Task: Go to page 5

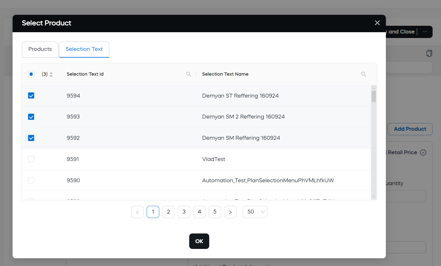Action: pyautogui.click(x=215, y=212)
